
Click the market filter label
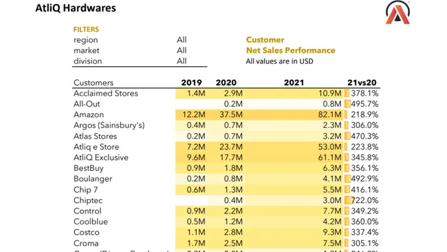coord(87,50)
